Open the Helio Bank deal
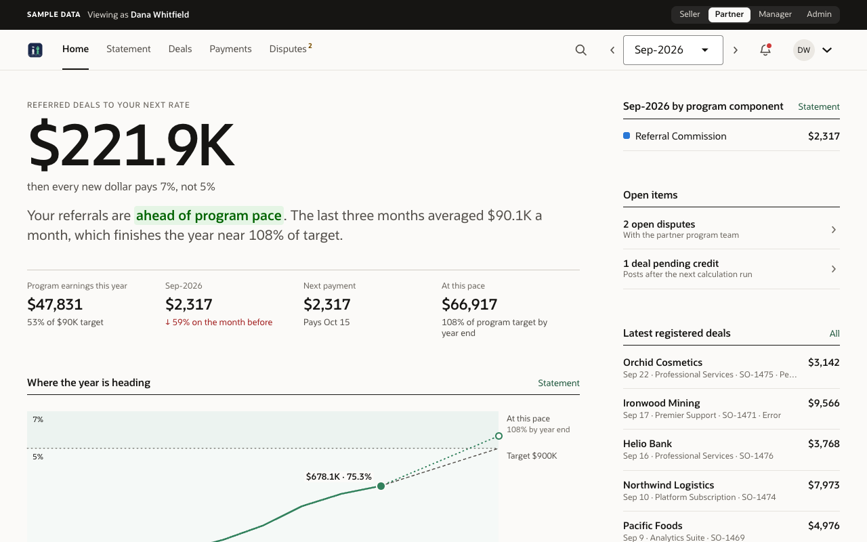Screen dimensions: 867x542 coord(732,449)
